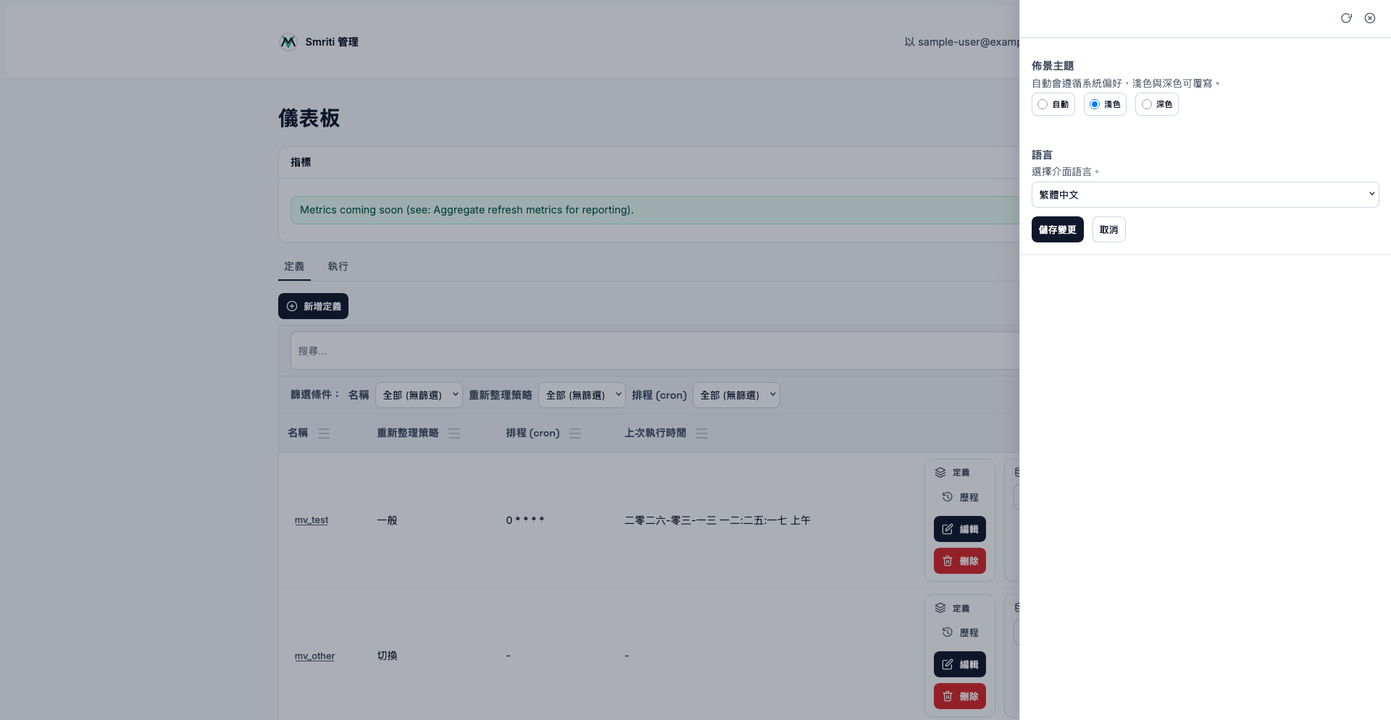1391x720 pixels.
Task: Switch to the 定義 tab
Action: [294, 266]
